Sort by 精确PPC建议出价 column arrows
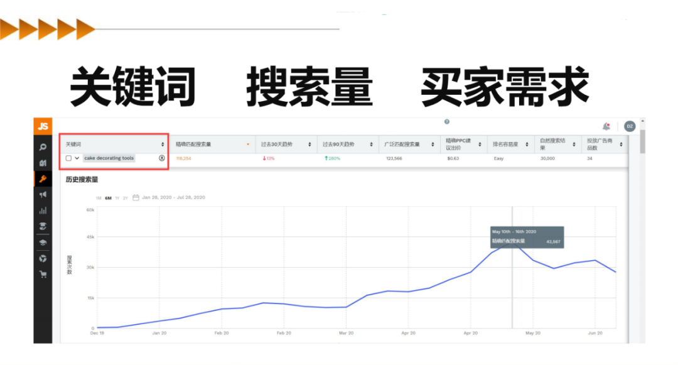 coord(480,144)
